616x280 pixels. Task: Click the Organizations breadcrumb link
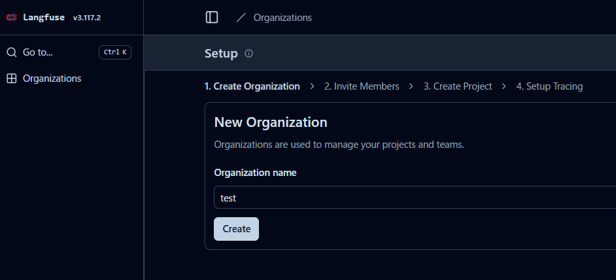[x=282, y=18]
